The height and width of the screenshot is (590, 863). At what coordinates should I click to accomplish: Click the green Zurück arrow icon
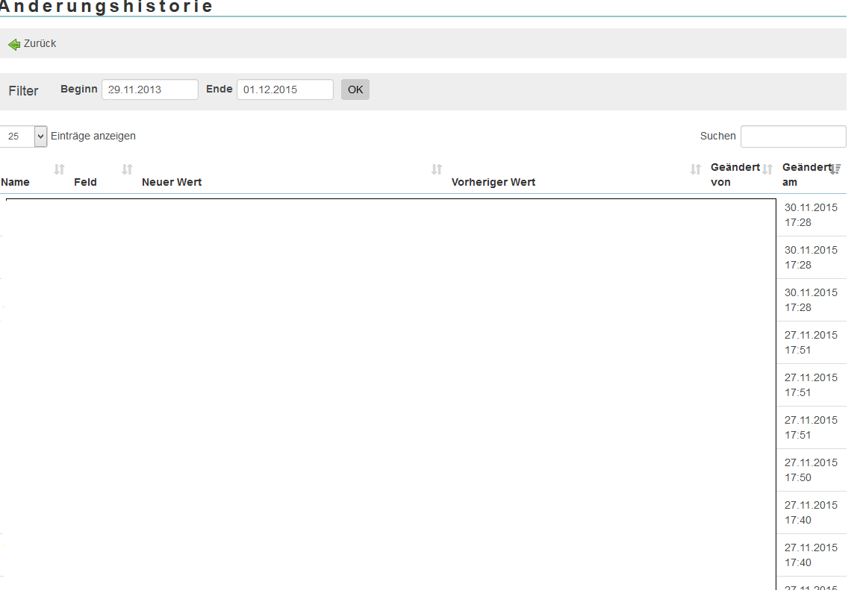click(14, 44)
